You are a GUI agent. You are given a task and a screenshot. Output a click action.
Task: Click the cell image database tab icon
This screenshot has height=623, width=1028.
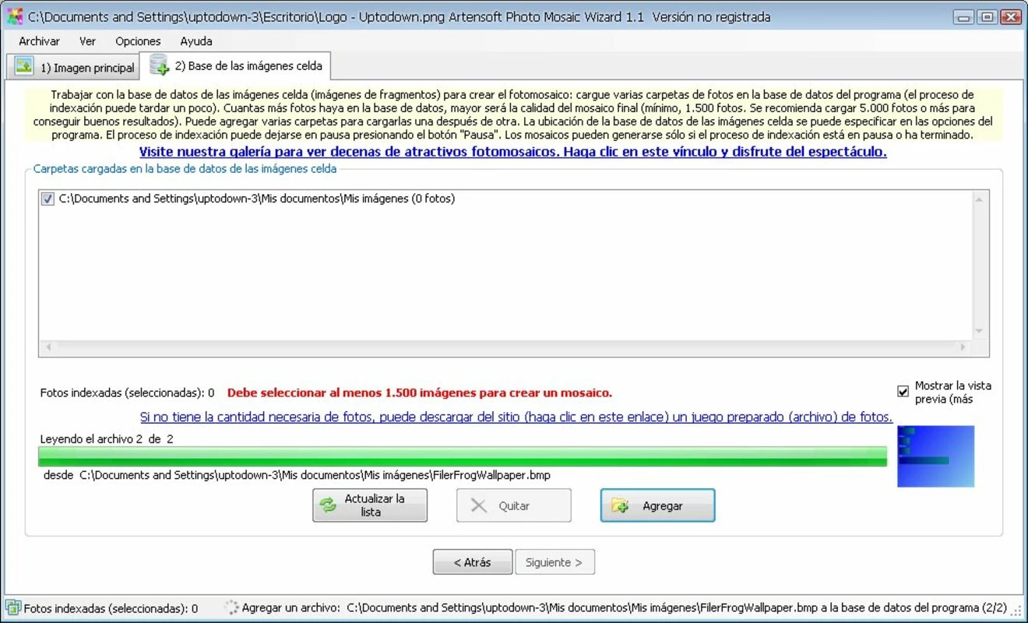click(x=159, y=65)
